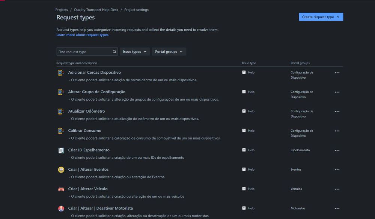Click the Veículos portal group cell
375x219 pixels.
click(x=296, y=189)
